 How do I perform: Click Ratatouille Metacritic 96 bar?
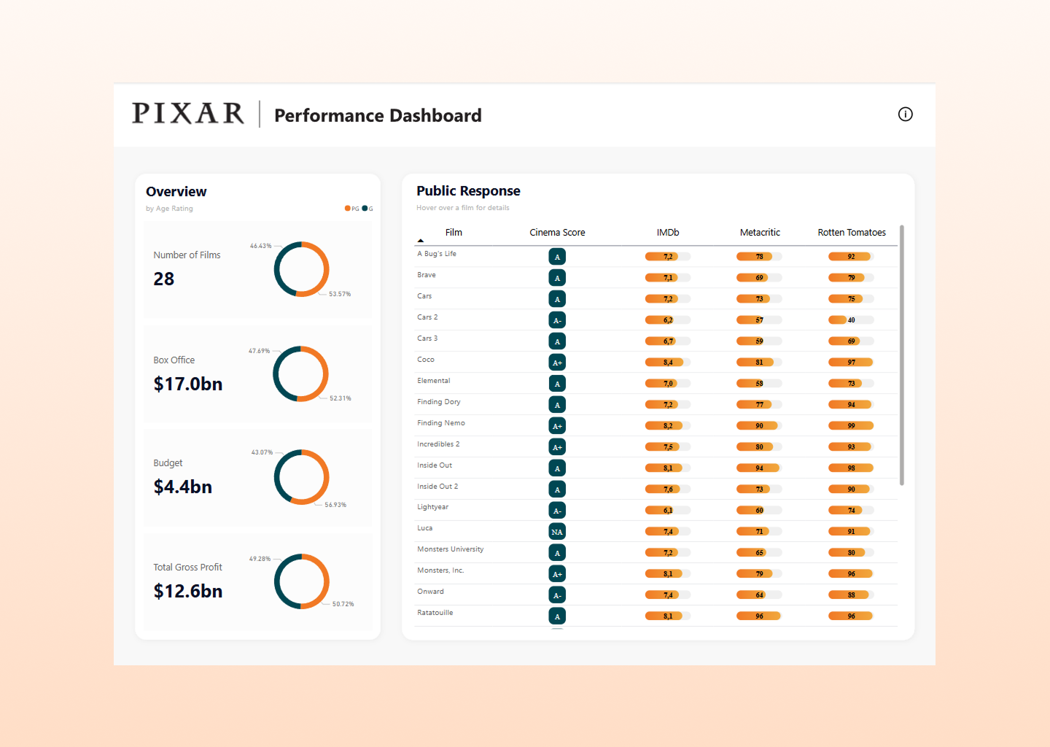click(x=759, y=616)
